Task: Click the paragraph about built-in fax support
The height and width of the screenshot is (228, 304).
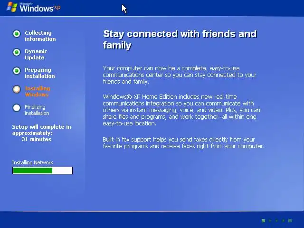Action: coord(184,142)
